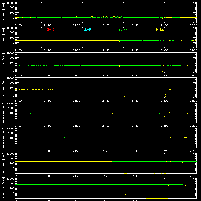201x201 pixels.
Task: Click 21:50 tick under the 410 MHz plot
Action: pos(164,51)
